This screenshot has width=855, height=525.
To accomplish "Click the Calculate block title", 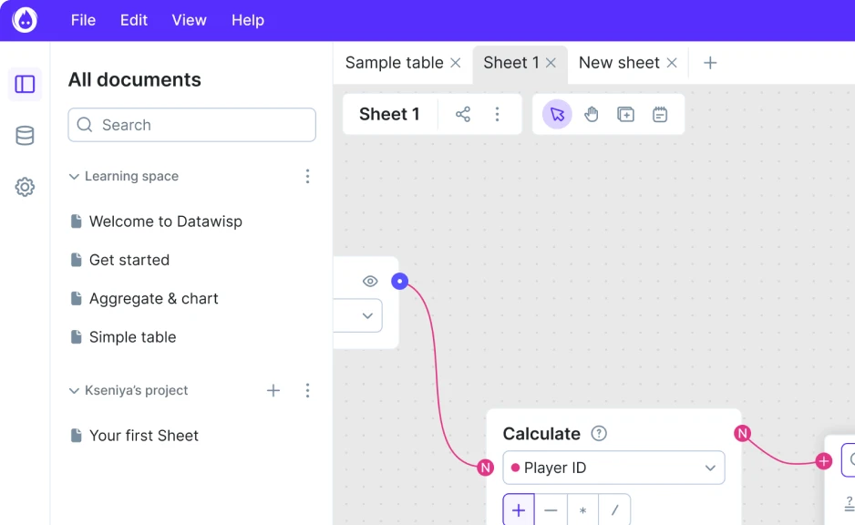I will (541, 434).
